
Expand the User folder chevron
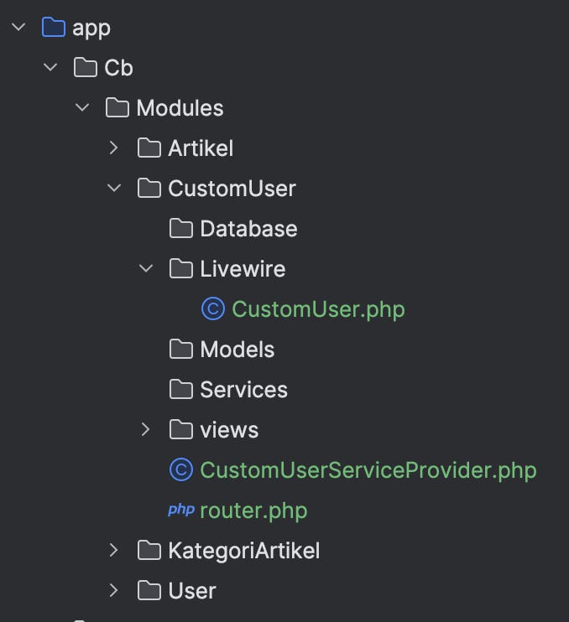coord(113,590)
